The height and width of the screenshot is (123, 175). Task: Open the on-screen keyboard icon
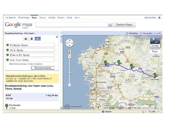(110, 25)
